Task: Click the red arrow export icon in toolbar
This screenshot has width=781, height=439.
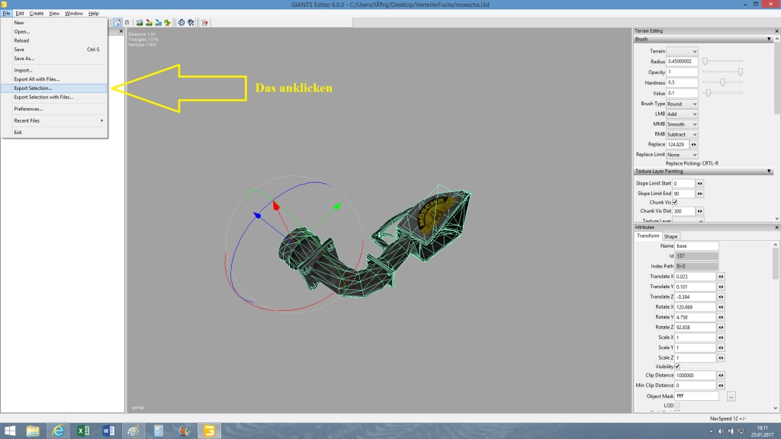Action: 205,23
